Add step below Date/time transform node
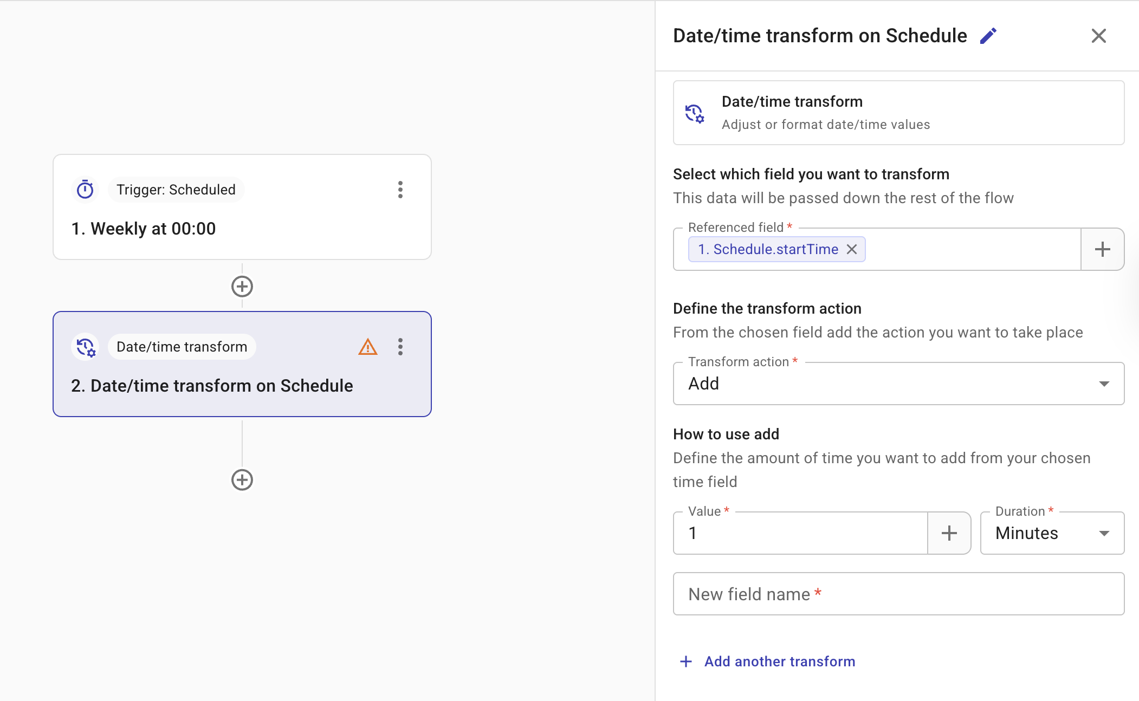 [242, 480]
